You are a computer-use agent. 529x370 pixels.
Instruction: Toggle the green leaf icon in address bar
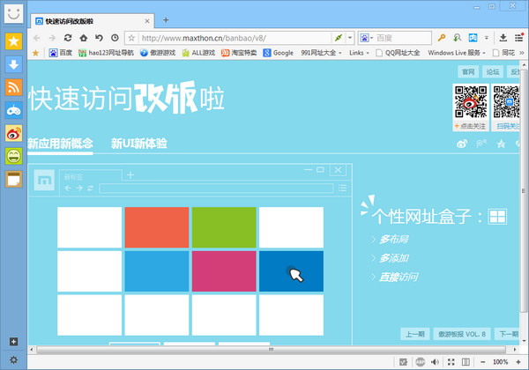tap(337, 38)
